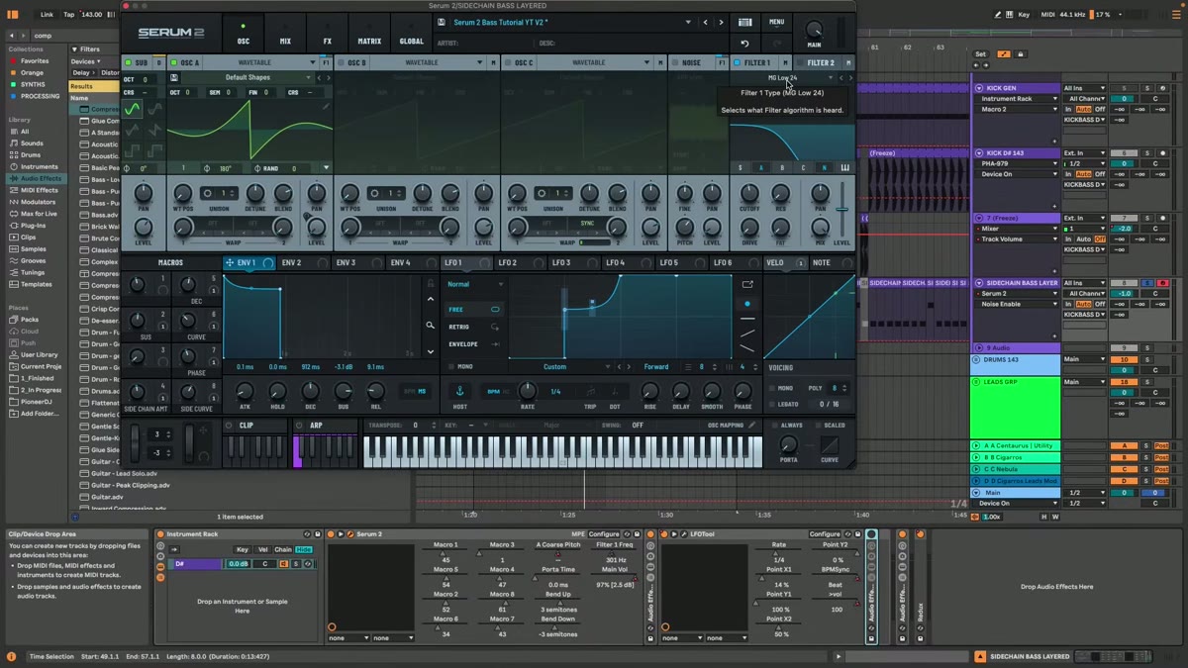Open MIDI Effects in browser library

pos(39,190)
